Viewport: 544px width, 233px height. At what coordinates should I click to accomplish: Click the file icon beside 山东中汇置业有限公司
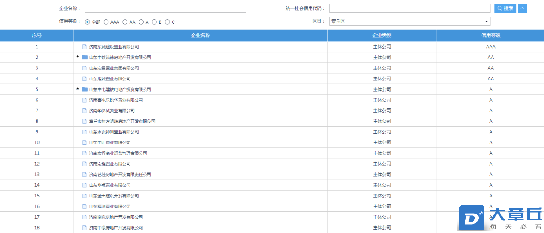pos(85,143)
